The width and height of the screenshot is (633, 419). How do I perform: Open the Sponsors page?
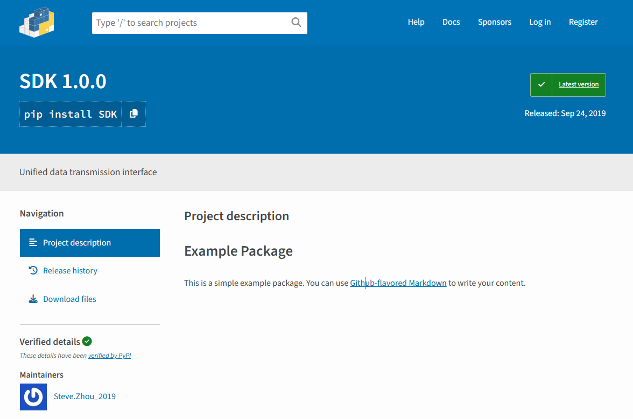pyautogui.click(x=494, y=22)
